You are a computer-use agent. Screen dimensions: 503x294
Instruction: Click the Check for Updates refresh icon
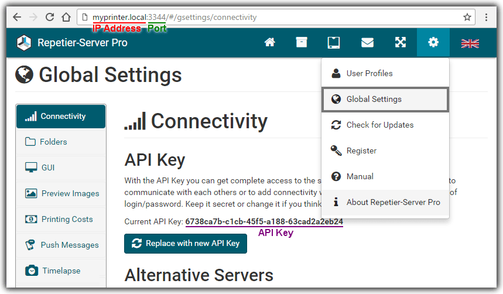336,125
